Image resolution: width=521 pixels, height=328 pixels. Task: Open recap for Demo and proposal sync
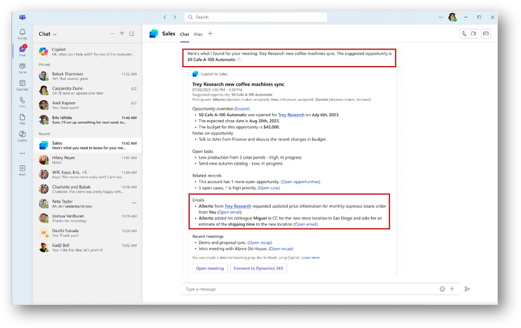[260, 243]
